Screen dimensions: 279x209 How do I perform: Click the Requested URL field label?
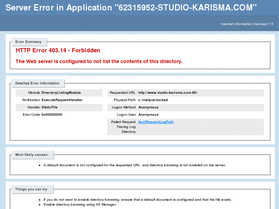[122, 93]
